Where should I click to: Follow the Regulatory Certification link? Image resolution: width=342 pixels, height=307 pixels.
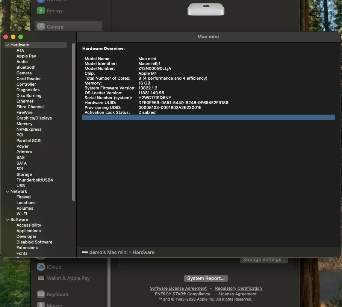[x=238, y=288]
